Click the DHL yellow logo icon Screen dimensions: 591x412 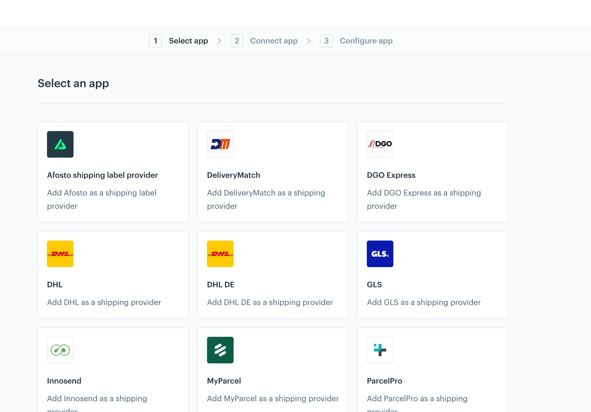(60, 254)
